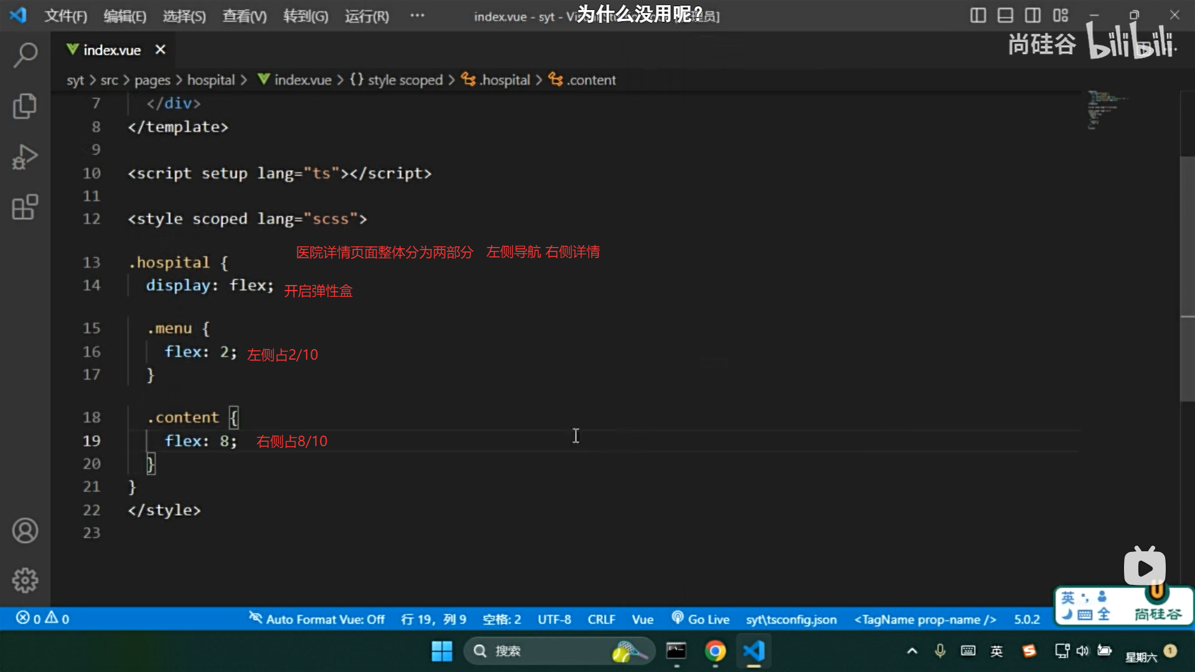Open the Run and Debug view
The image size is (1195, 672).
pos(25,157)
